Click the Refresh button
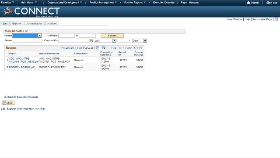Viewport: 280px width, 158px height. (x=112, y=36)
